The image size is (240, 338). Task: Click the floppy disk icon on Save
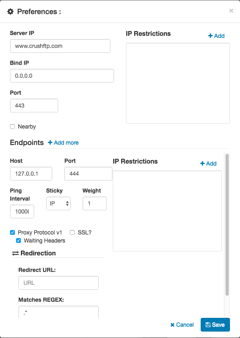tap(208, 325)
